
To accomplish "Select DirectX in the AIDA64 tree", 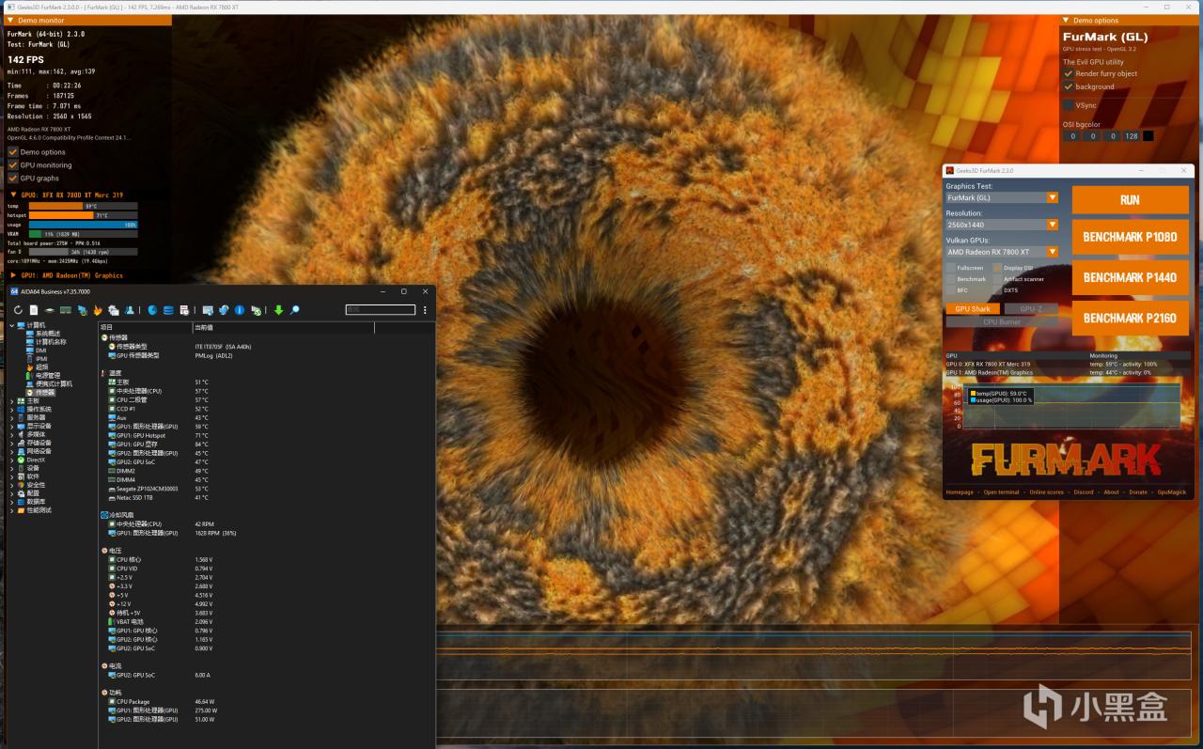I will pyautogui.click(x=36, y=460).
